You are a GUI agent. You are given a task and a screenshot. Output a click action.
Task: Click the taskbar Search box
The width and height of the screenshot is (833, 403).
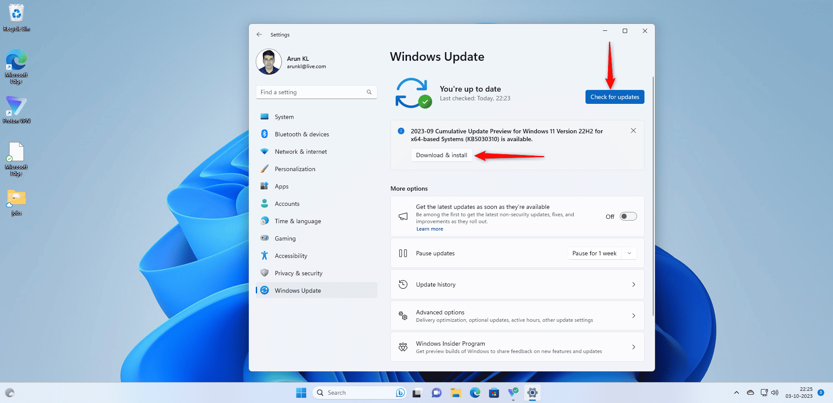(x=359, y=393)
